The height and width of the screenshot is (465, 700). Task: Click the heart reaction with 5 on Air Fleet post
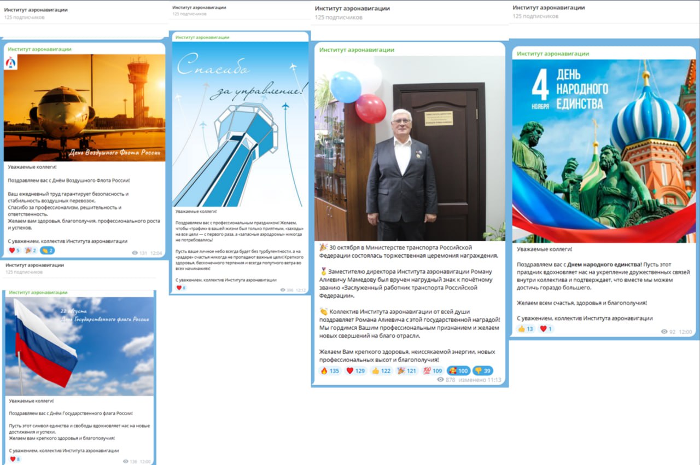tap(15, 251)
